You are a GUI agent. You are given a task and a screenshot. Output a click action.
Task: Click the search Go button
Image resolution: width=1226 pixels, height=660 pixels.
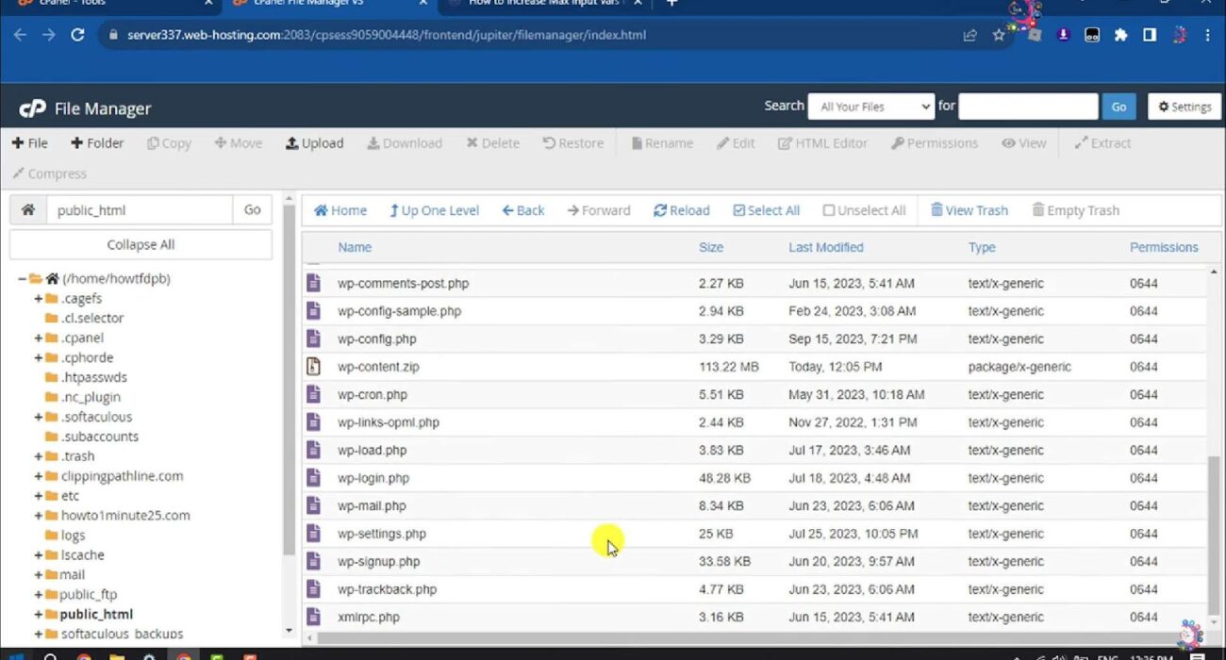click(1118, 107)
